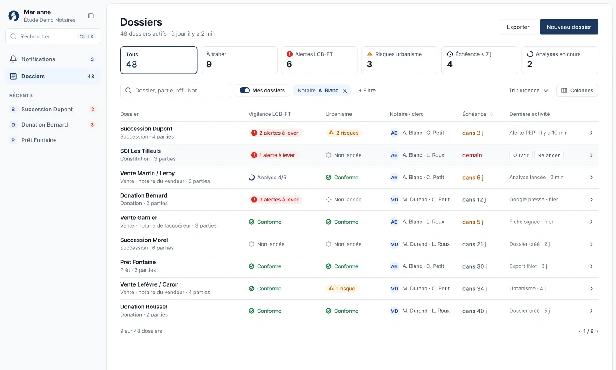Click the Marianne logo icon
616x370 pixels.
pyautogui.click(x=14, y=16)
